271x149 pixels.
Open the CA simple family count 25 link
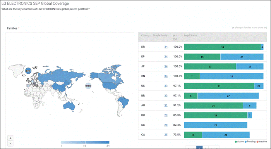pyautogui.click(x=166, y=135)
